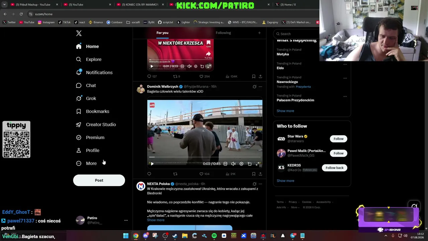Switch to the For you tab
This screenshot has width=428, height=241.
(163, 33)
